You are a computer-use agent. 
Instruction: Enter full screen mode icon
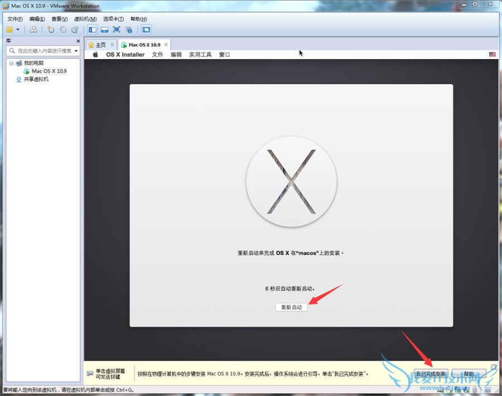pyautogui.click(x=117, y=30)
